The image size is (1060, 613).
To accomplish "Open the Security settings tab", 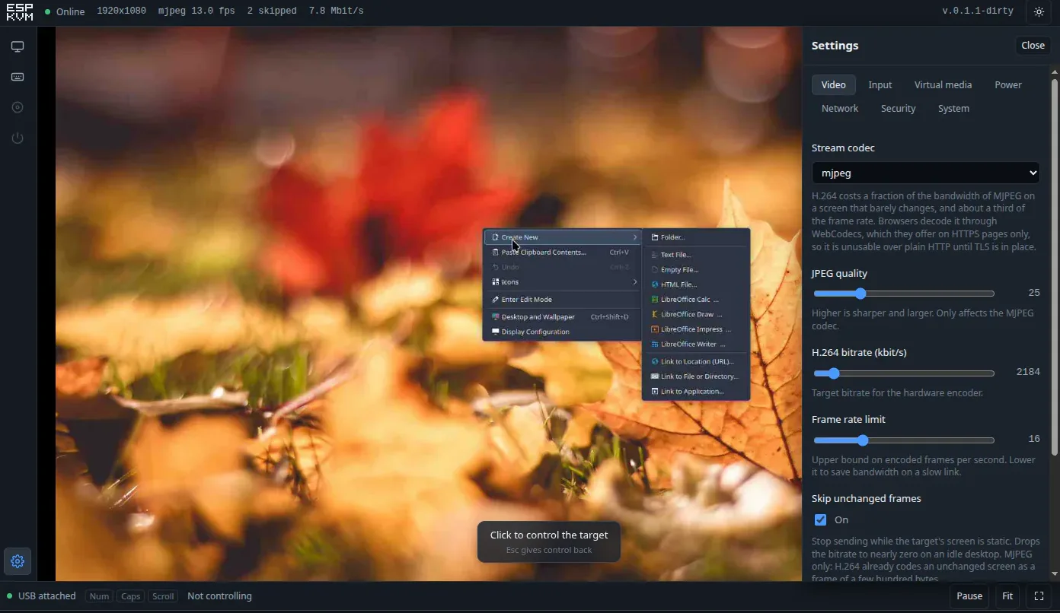I will (898, 108).
